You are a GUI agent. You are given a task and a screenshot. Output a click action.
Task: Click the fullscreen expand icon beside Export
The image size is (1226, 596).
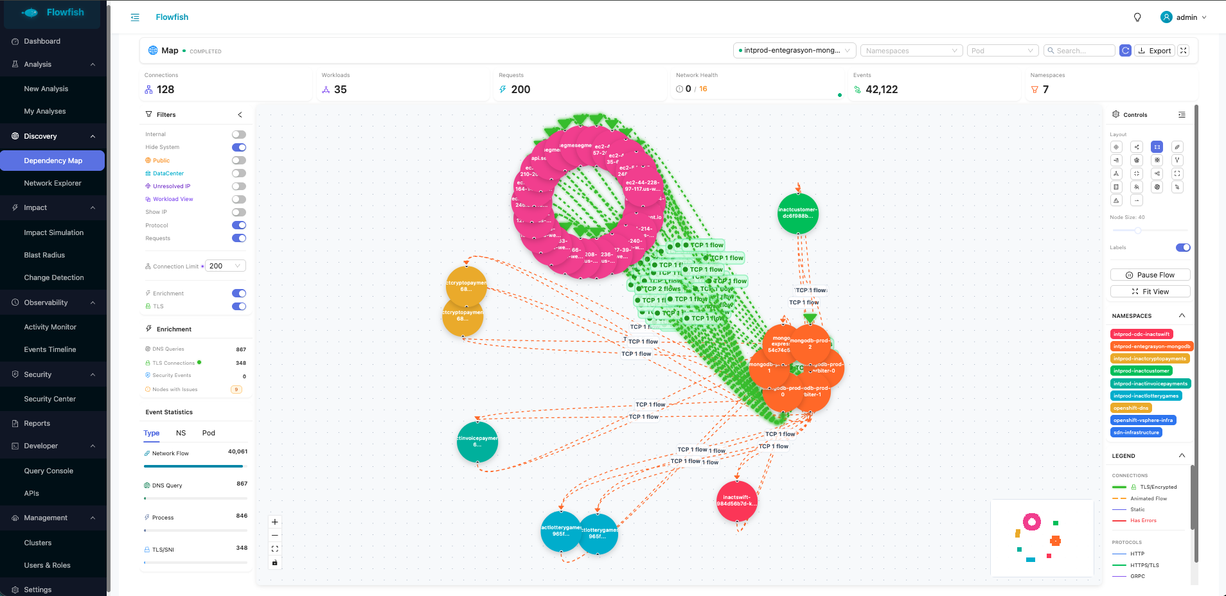click(x=1184, y=51)
